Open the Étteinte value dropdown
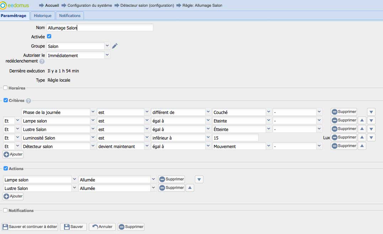 click(x=268, y=129)
